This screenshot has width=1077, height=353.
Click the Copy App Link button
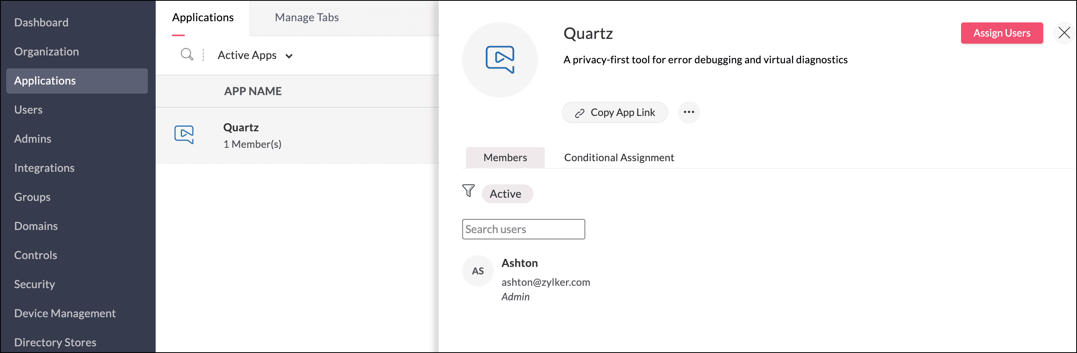615,112
